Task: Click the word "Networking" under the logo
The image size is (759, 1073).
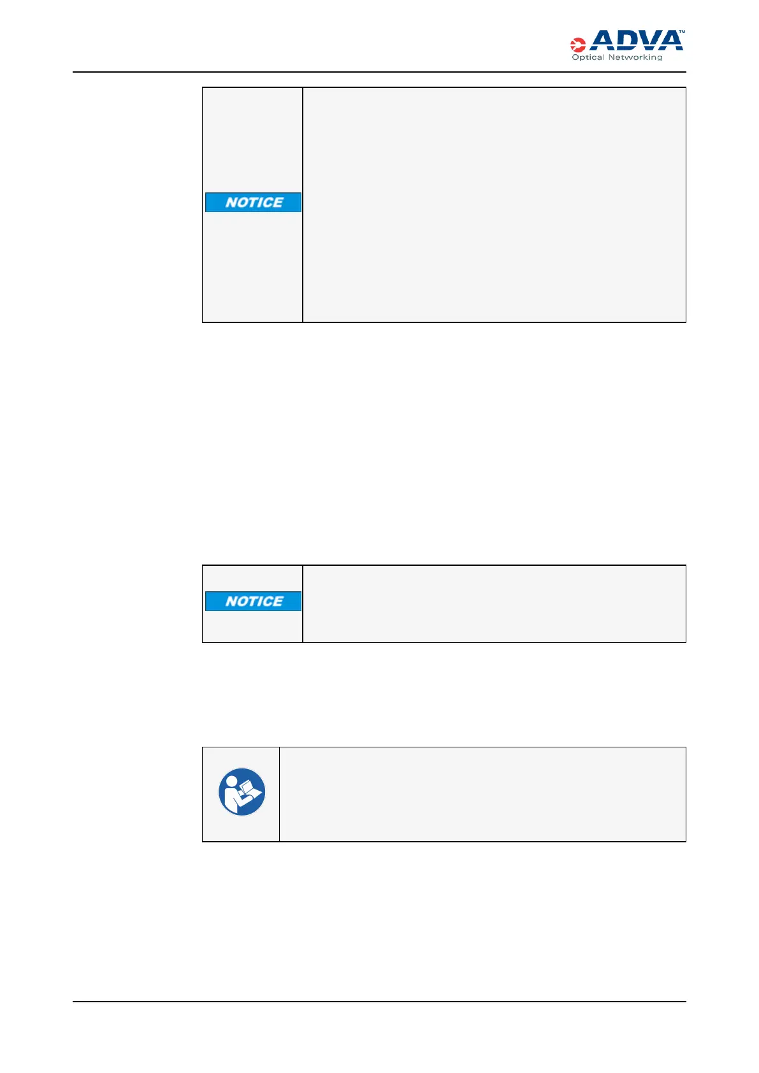Action: click(x=635, y=57)
